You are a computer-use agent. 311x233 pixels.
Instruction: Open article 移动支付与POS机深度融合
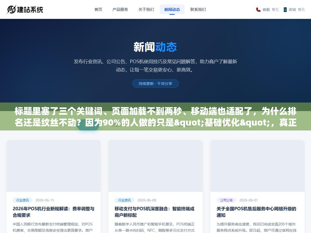tap(154, 212)
